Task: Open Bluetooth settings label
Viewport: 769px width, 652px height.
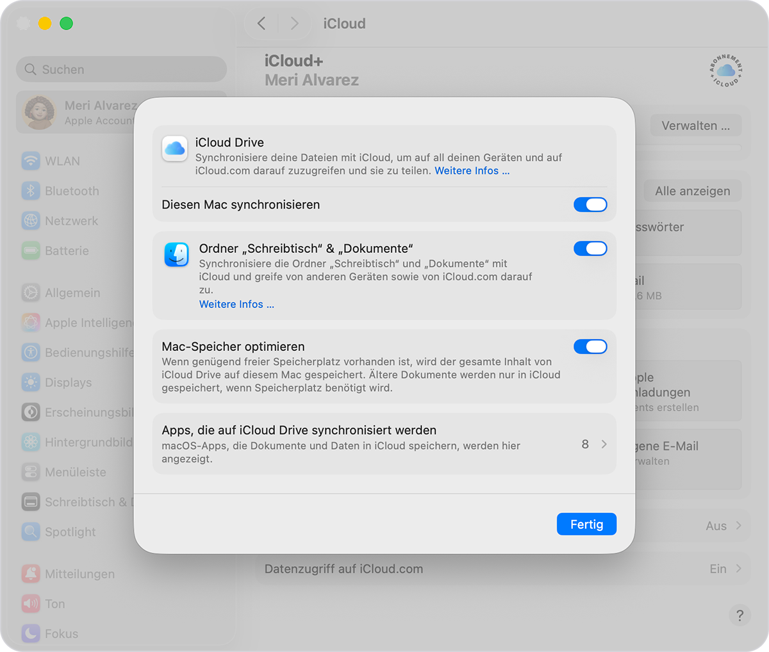Action: [72, 191]
